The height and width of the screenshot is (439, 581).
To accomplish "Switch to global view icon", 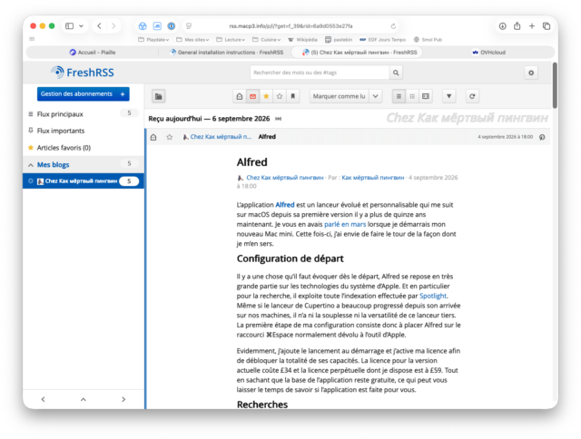I will pyautogui.click(x=412, y=97).
